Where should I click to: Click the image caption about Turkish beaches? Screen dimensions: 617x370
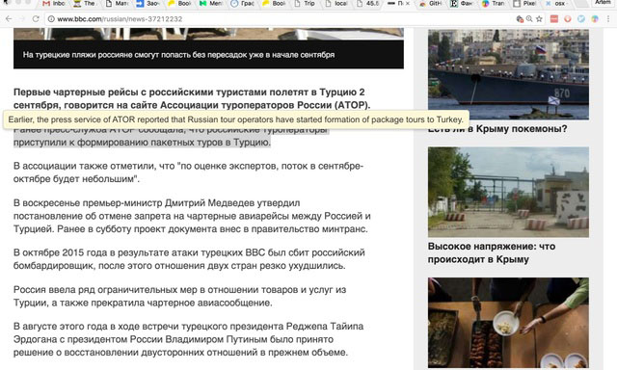178,55
